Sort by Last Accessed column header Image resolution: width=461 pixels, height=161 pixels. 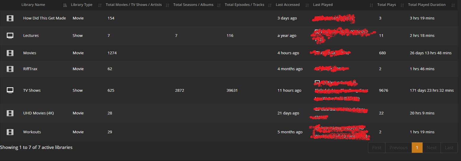pyautogui.click(x=287, y=5)
